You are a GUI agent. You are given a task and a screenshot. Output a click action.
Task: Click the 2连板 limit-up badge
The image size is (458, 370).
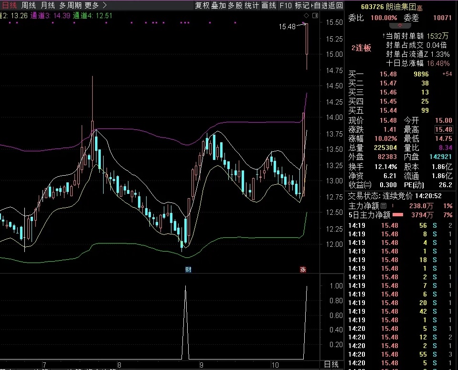361,48
